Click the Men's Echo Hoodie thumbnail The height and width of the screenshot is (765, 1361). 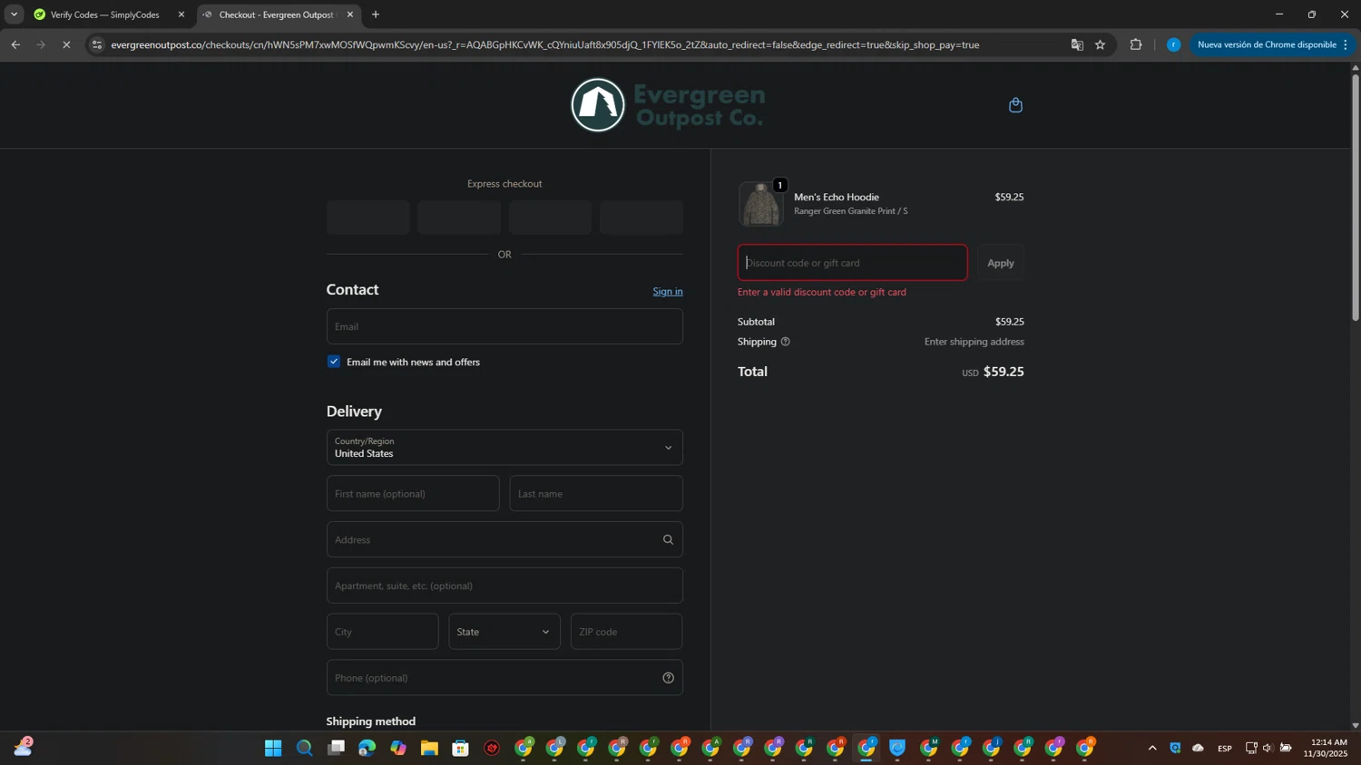pyautogui.click(x=760, y=204)
